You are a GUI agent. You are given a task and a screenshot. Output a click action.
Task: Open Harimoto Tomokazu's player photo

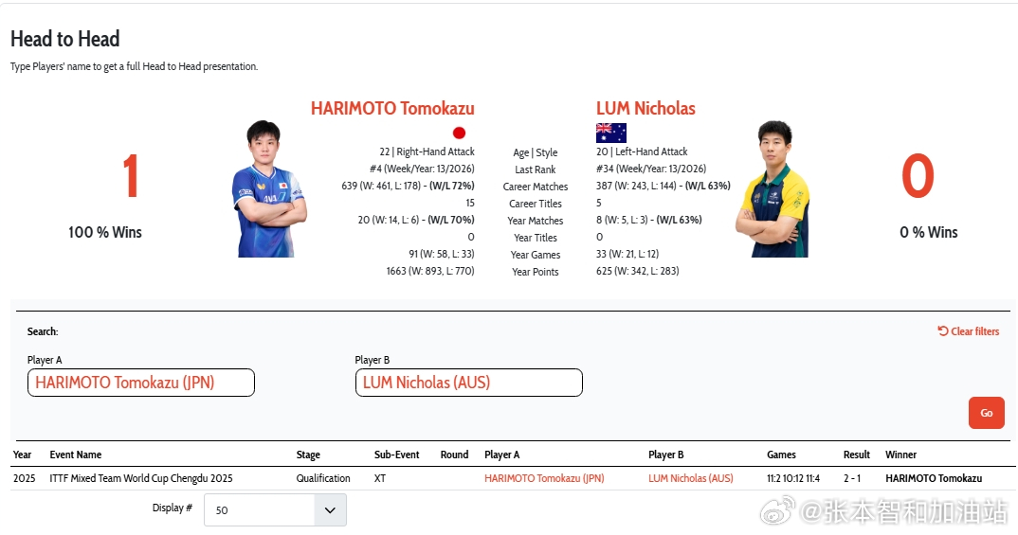coord(268,188)
